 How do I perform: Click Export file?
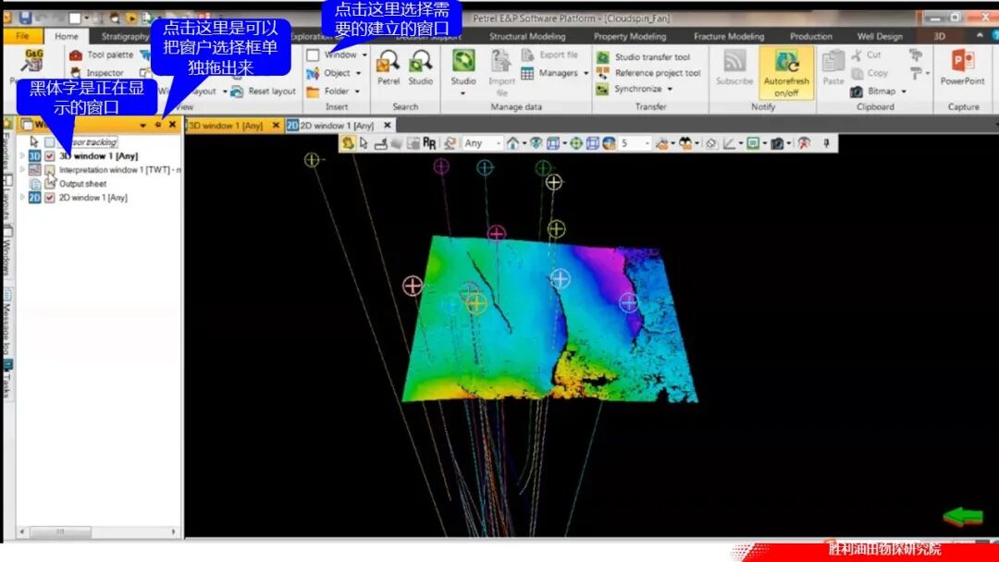(x=549, y=55)
